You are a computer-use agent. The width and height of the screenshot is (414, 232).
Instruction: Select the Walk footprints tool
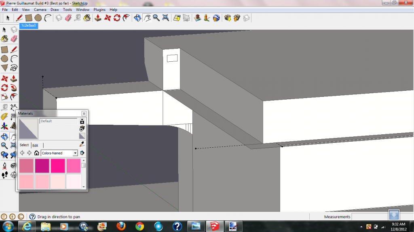pos(4,175)
